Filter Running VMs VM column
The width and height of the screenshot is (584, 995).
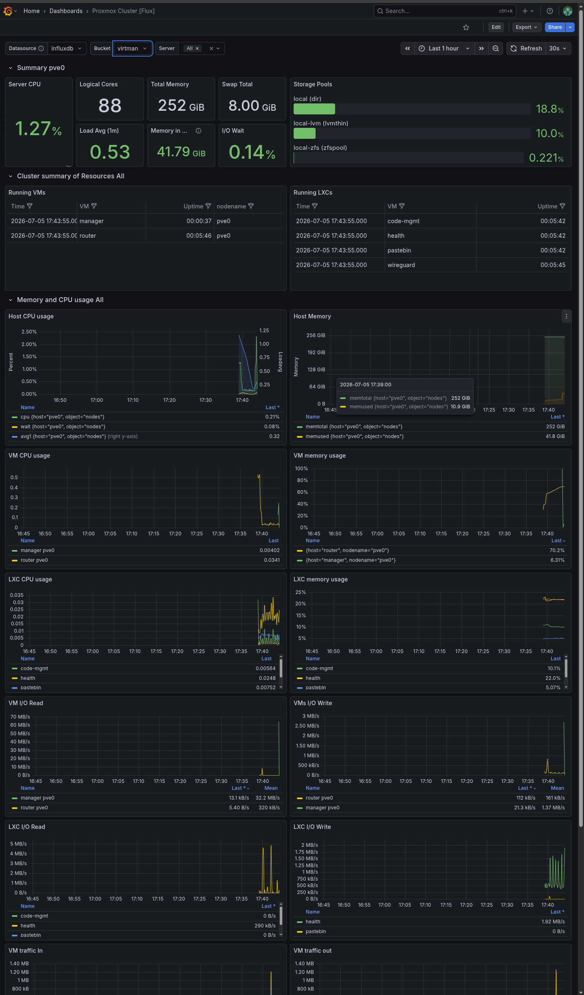click(x=94, y=206)
